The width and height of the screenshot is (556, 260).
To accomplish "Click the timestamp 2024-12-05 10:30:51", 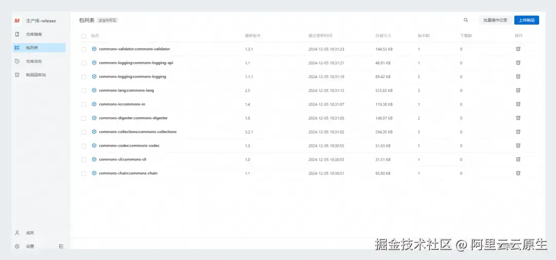I will 326,173.
